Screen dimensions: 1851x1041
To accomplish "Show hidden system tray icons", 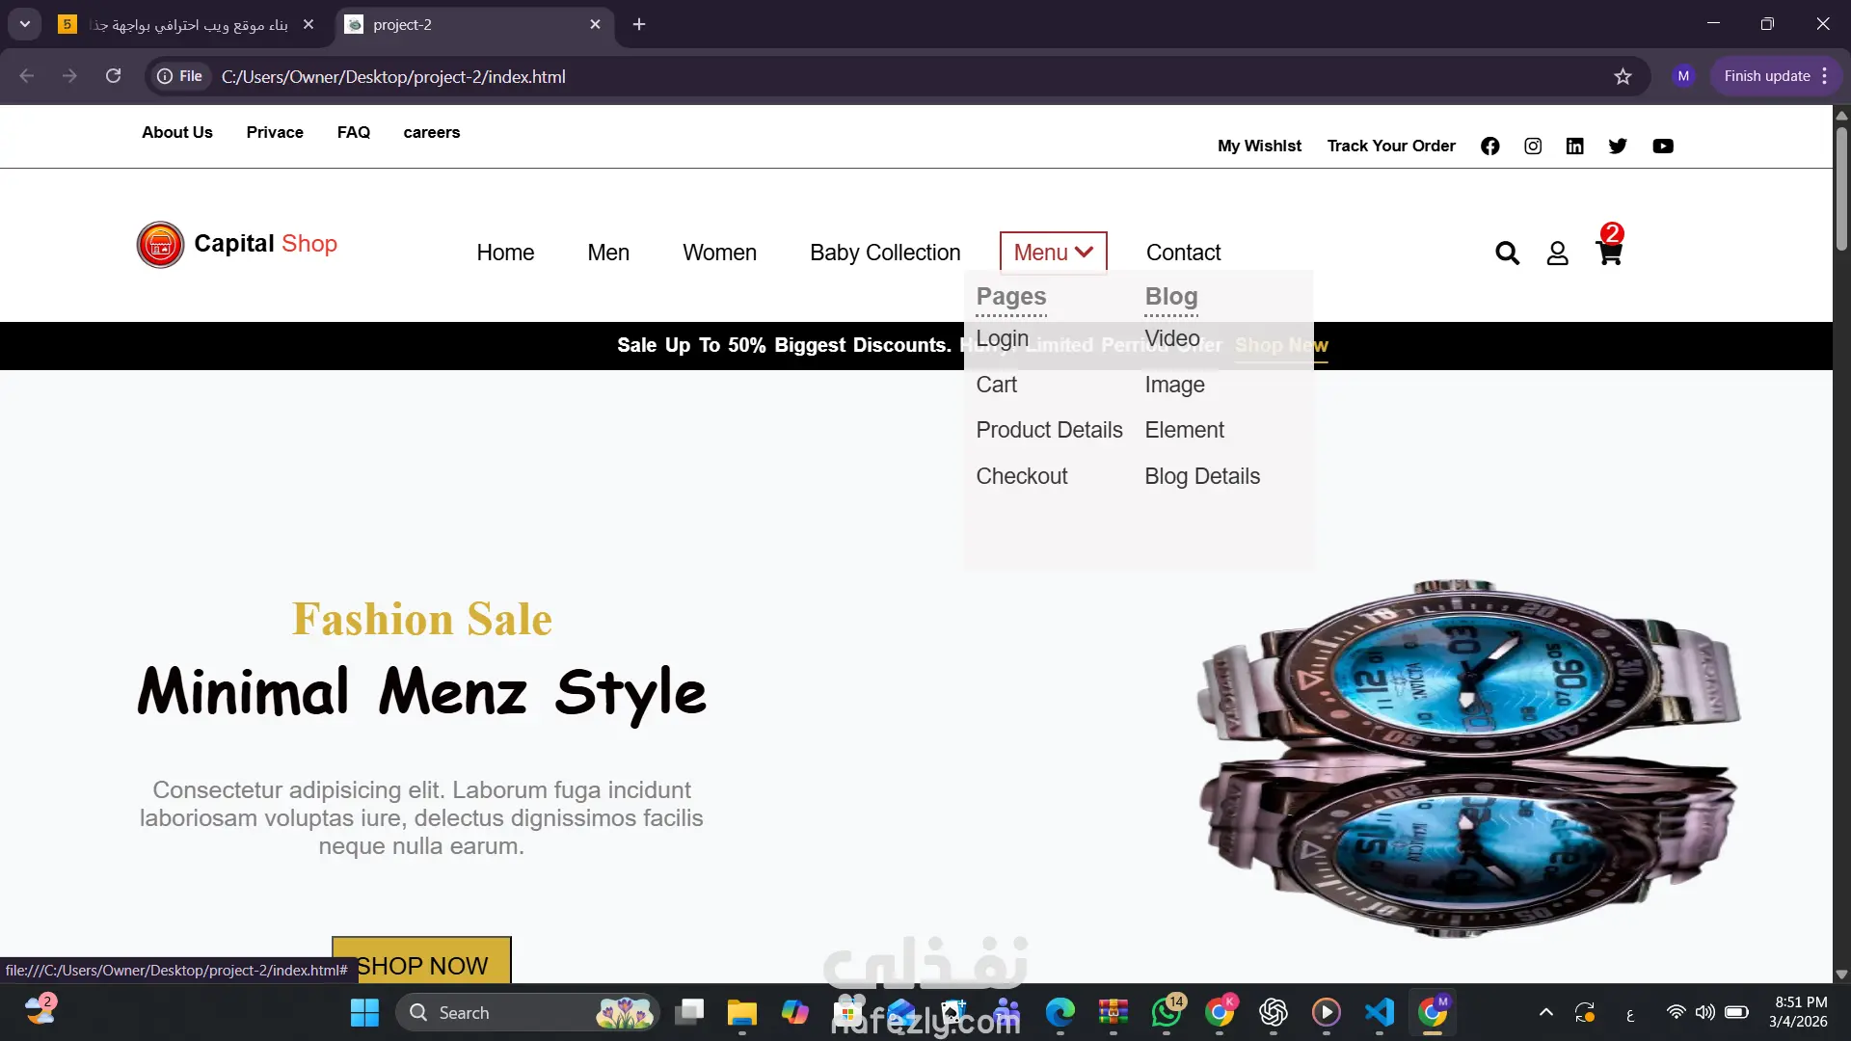I will coord(1545,1012).
